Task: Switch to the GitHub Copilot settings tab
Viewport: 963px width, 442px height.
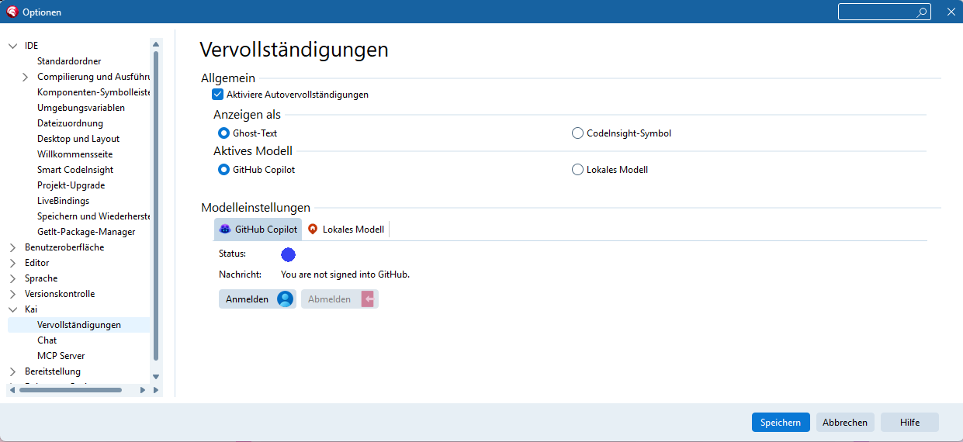Action: (x=258, y=230)
